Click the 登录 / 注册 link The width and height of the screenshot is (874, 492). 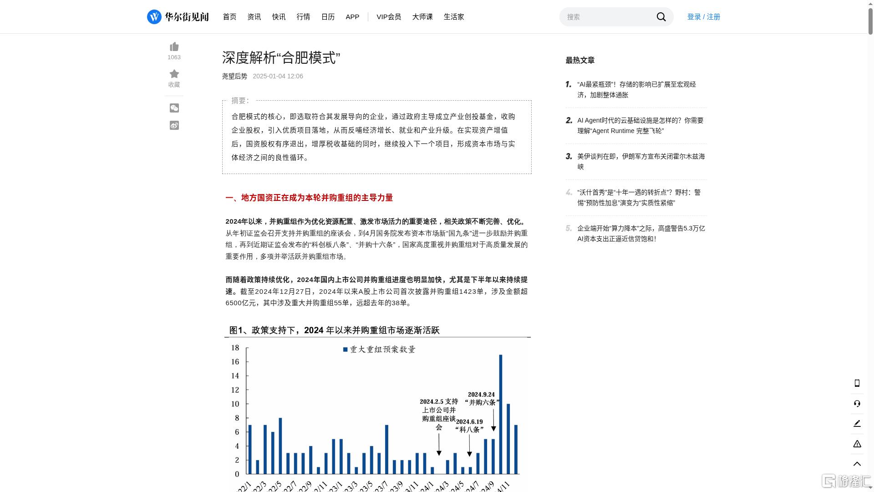pos(704,17)
